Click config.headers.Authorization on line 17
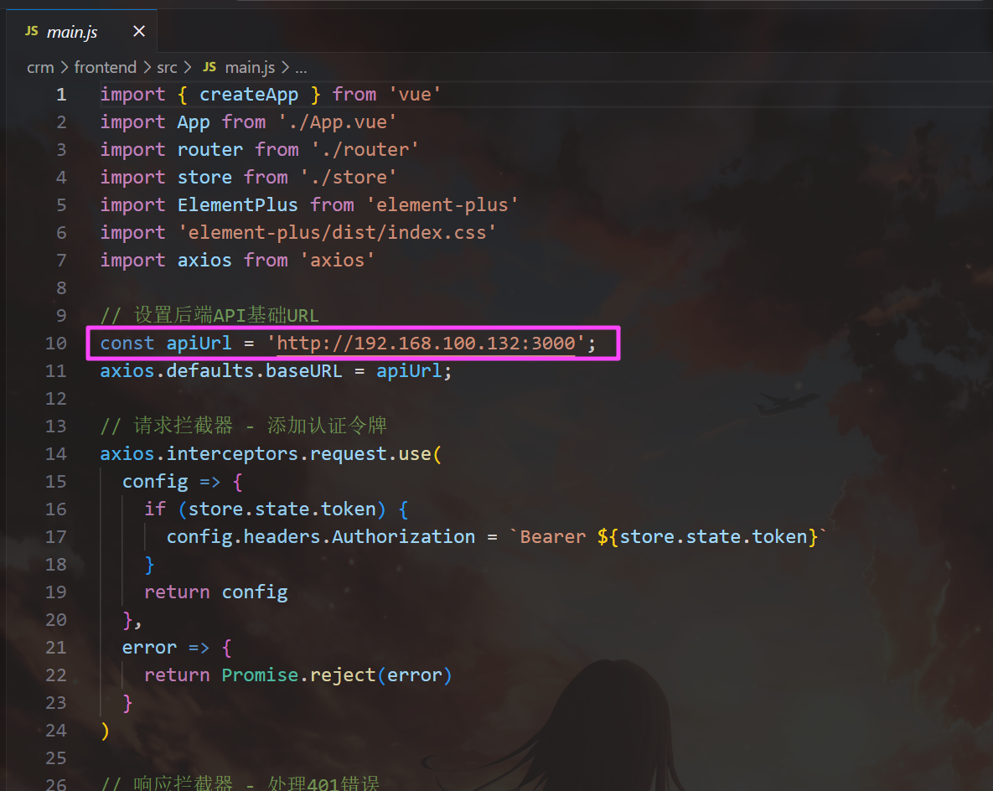 tap(320, 537)
